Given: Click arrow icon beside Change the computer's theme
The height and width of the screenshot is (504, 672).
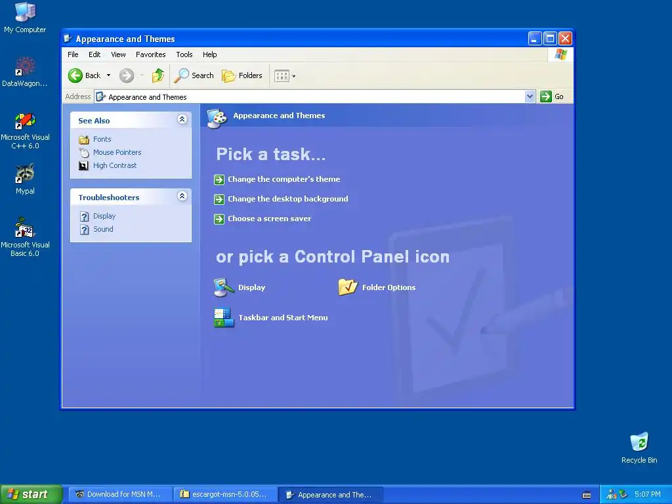Looking at the screenshot, I should click(x=219, y=180).
